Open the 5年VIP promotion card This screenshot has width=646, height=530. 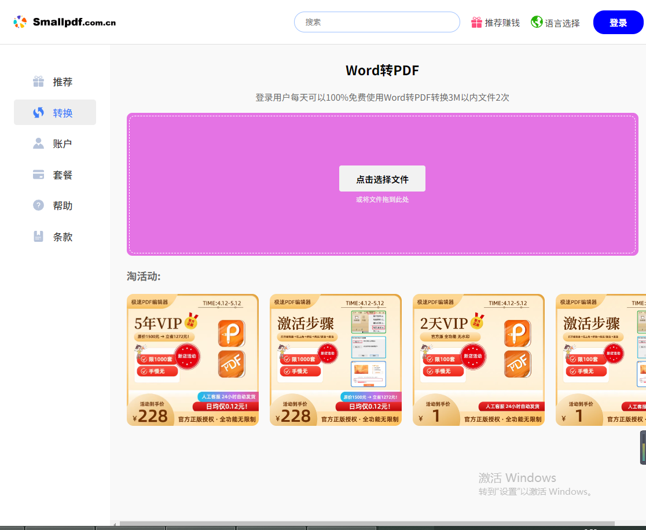pos(193,360)
